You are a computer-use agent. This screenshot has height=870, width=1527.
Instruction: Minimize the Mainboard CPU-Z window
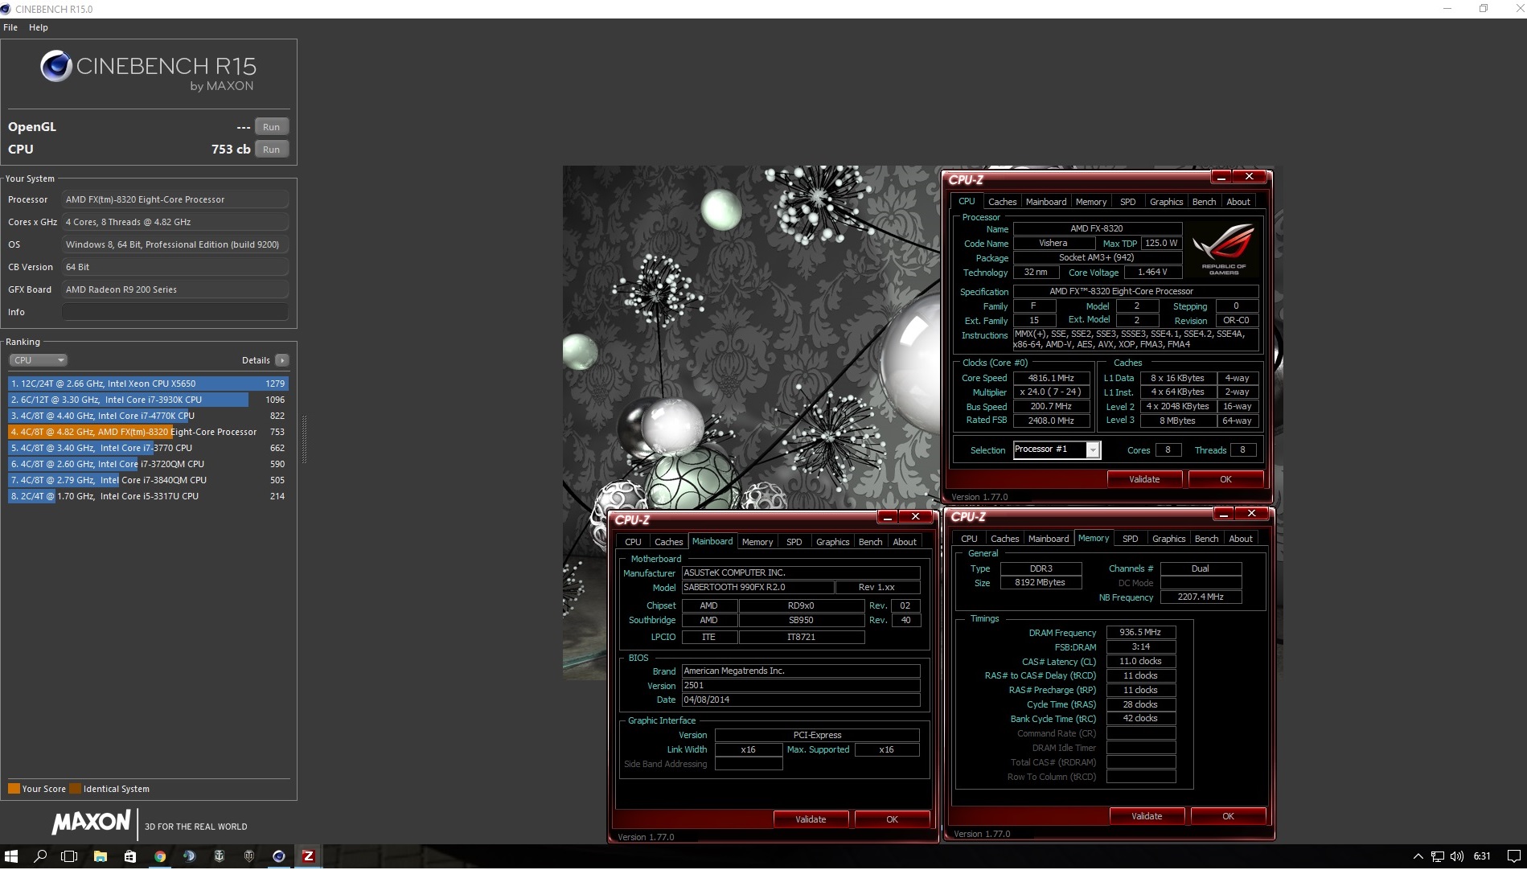tap(888, 517)
